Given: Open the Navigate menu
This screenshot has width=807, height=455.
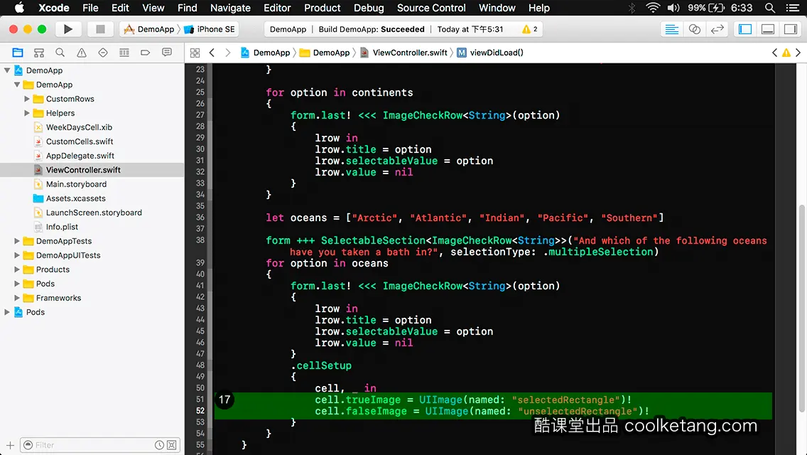Looking at the screenshot, I should coord(230,8).
